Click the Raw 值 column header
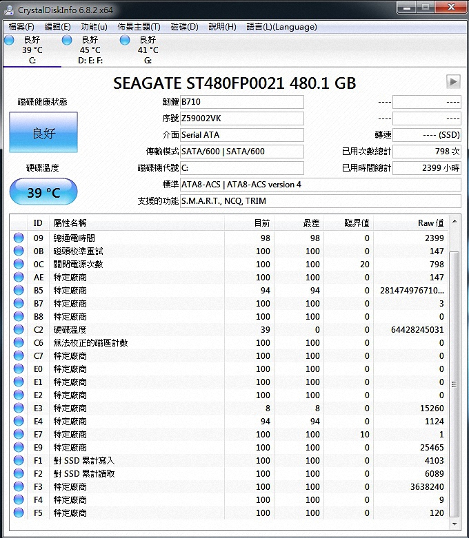 click(x=411, y=223)
